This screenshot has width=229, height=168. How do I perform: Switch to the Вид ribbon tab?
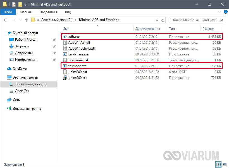click(x=68, y=12)
